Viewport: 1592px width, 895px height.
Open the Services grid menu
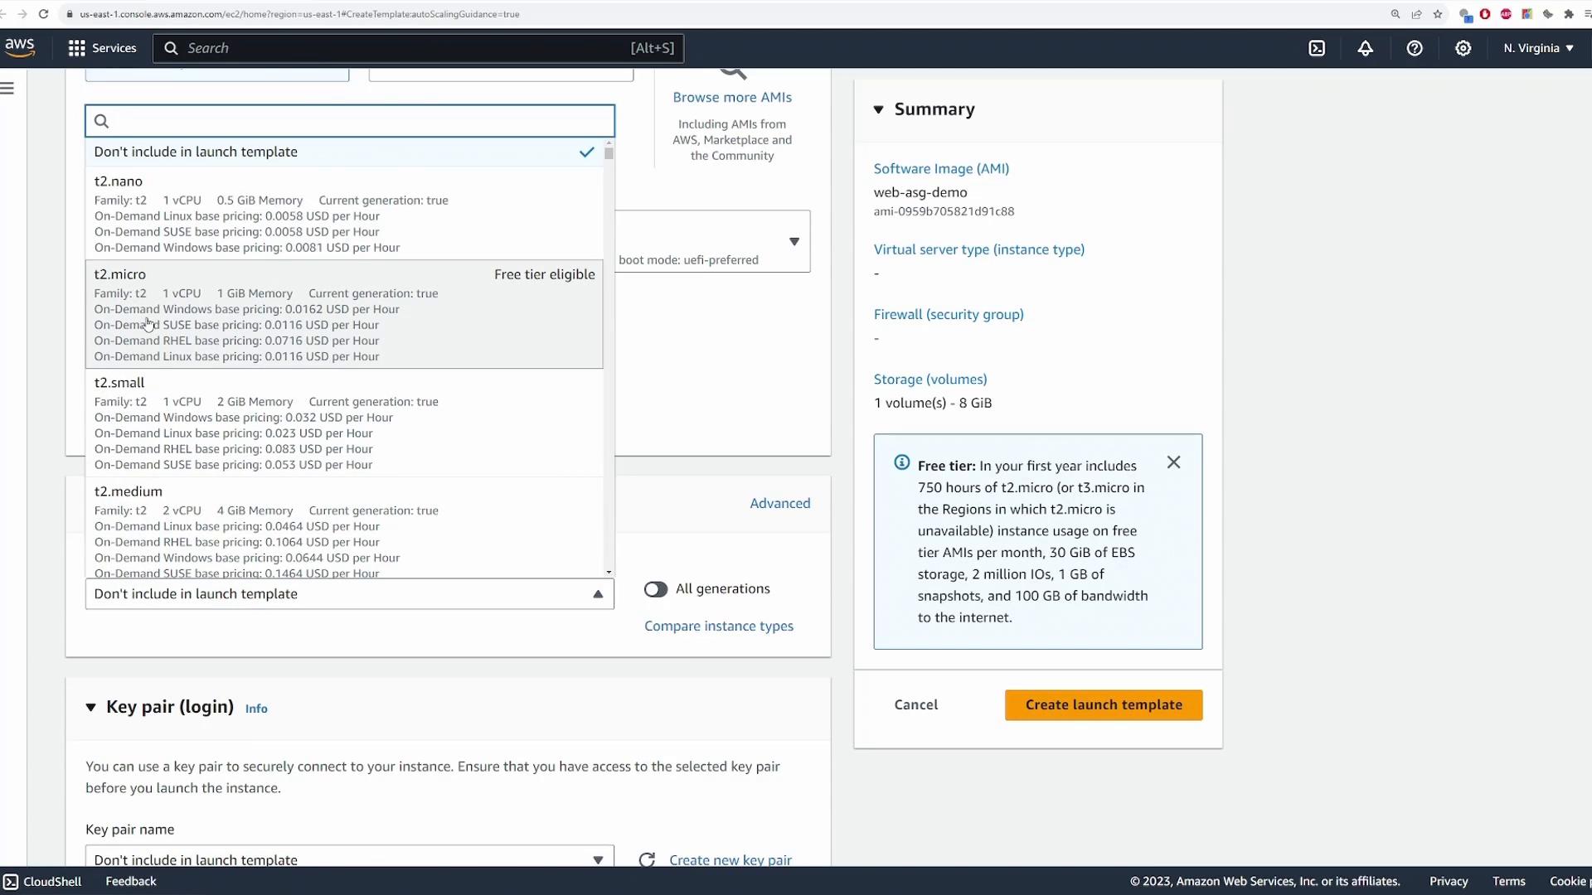tap(102, 48)
